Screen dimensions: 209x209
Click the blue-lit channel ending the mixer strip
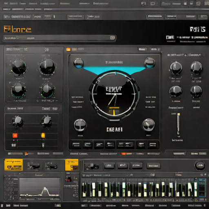click(202, 187)
